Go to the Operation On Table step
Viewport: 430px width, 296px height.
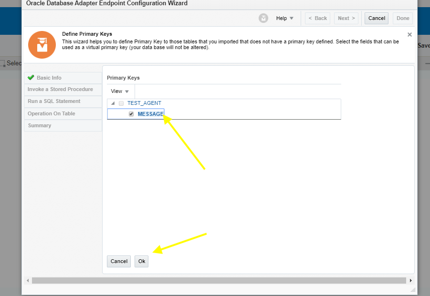(51, 113)
